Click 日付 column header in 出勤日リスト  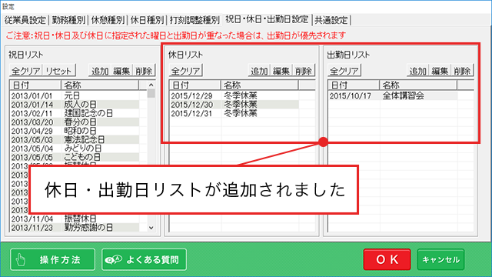pos(354,85)
